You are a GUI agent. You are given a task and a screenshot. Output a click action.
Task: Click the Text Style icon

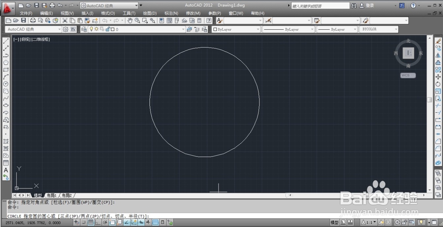tap(220, 20)
